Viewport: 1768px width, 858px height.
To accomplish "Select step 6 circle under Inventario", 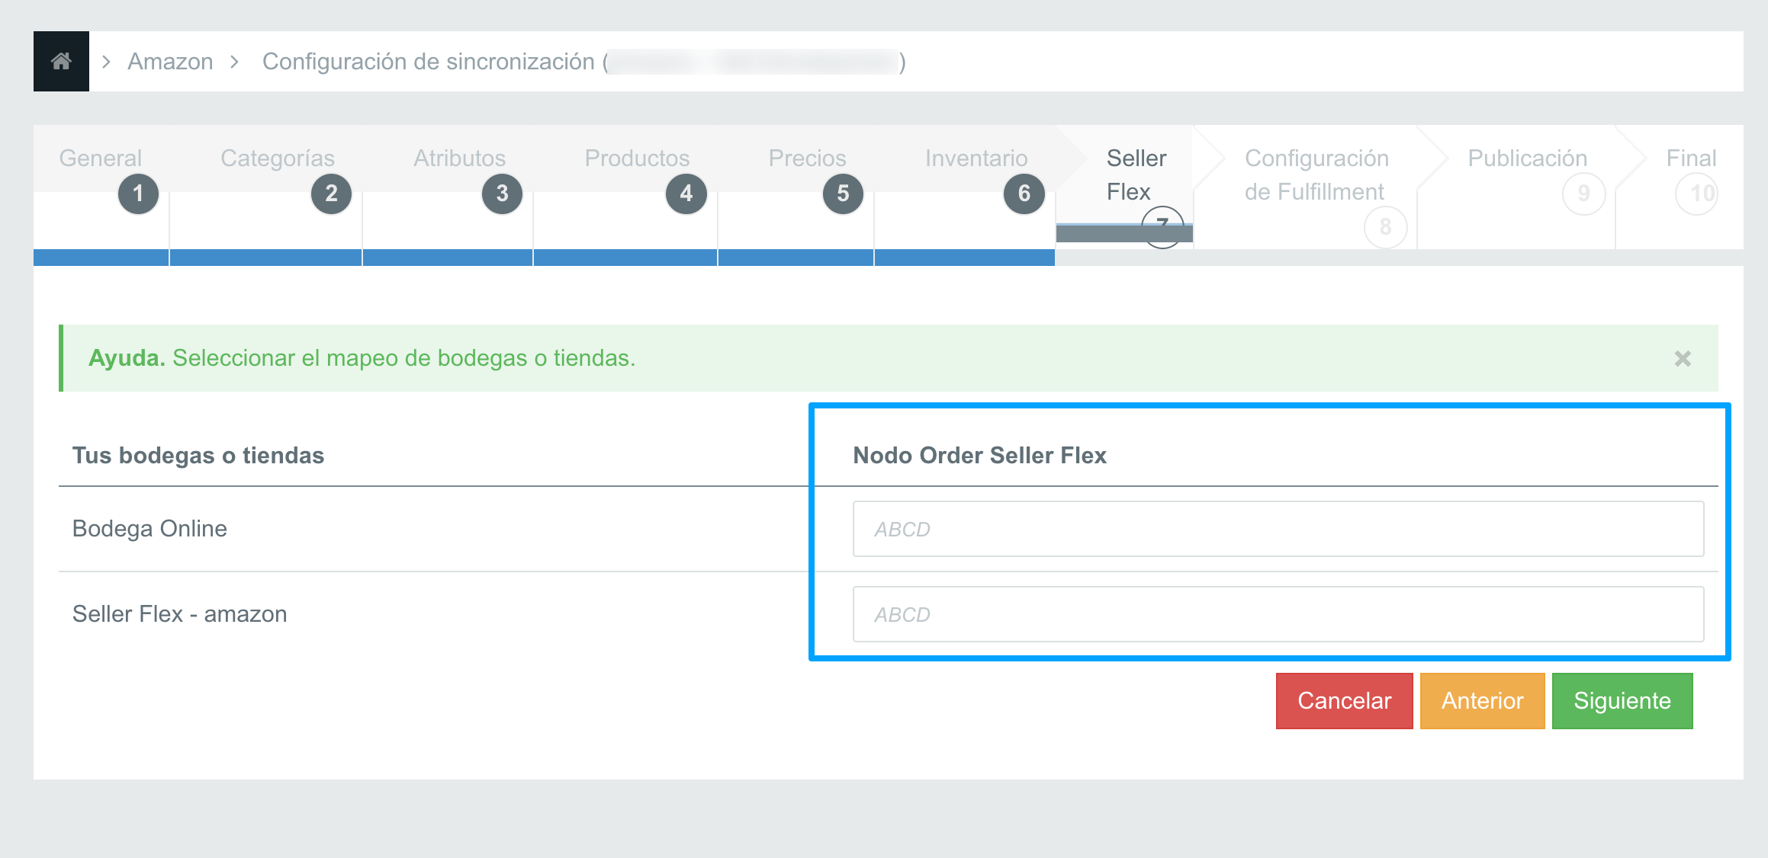I will click(x=1024, y=194).
